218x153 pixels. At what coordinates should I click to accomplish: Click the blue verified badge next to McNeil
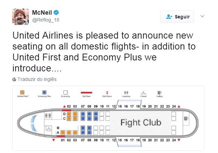click(x=56, y=13)
